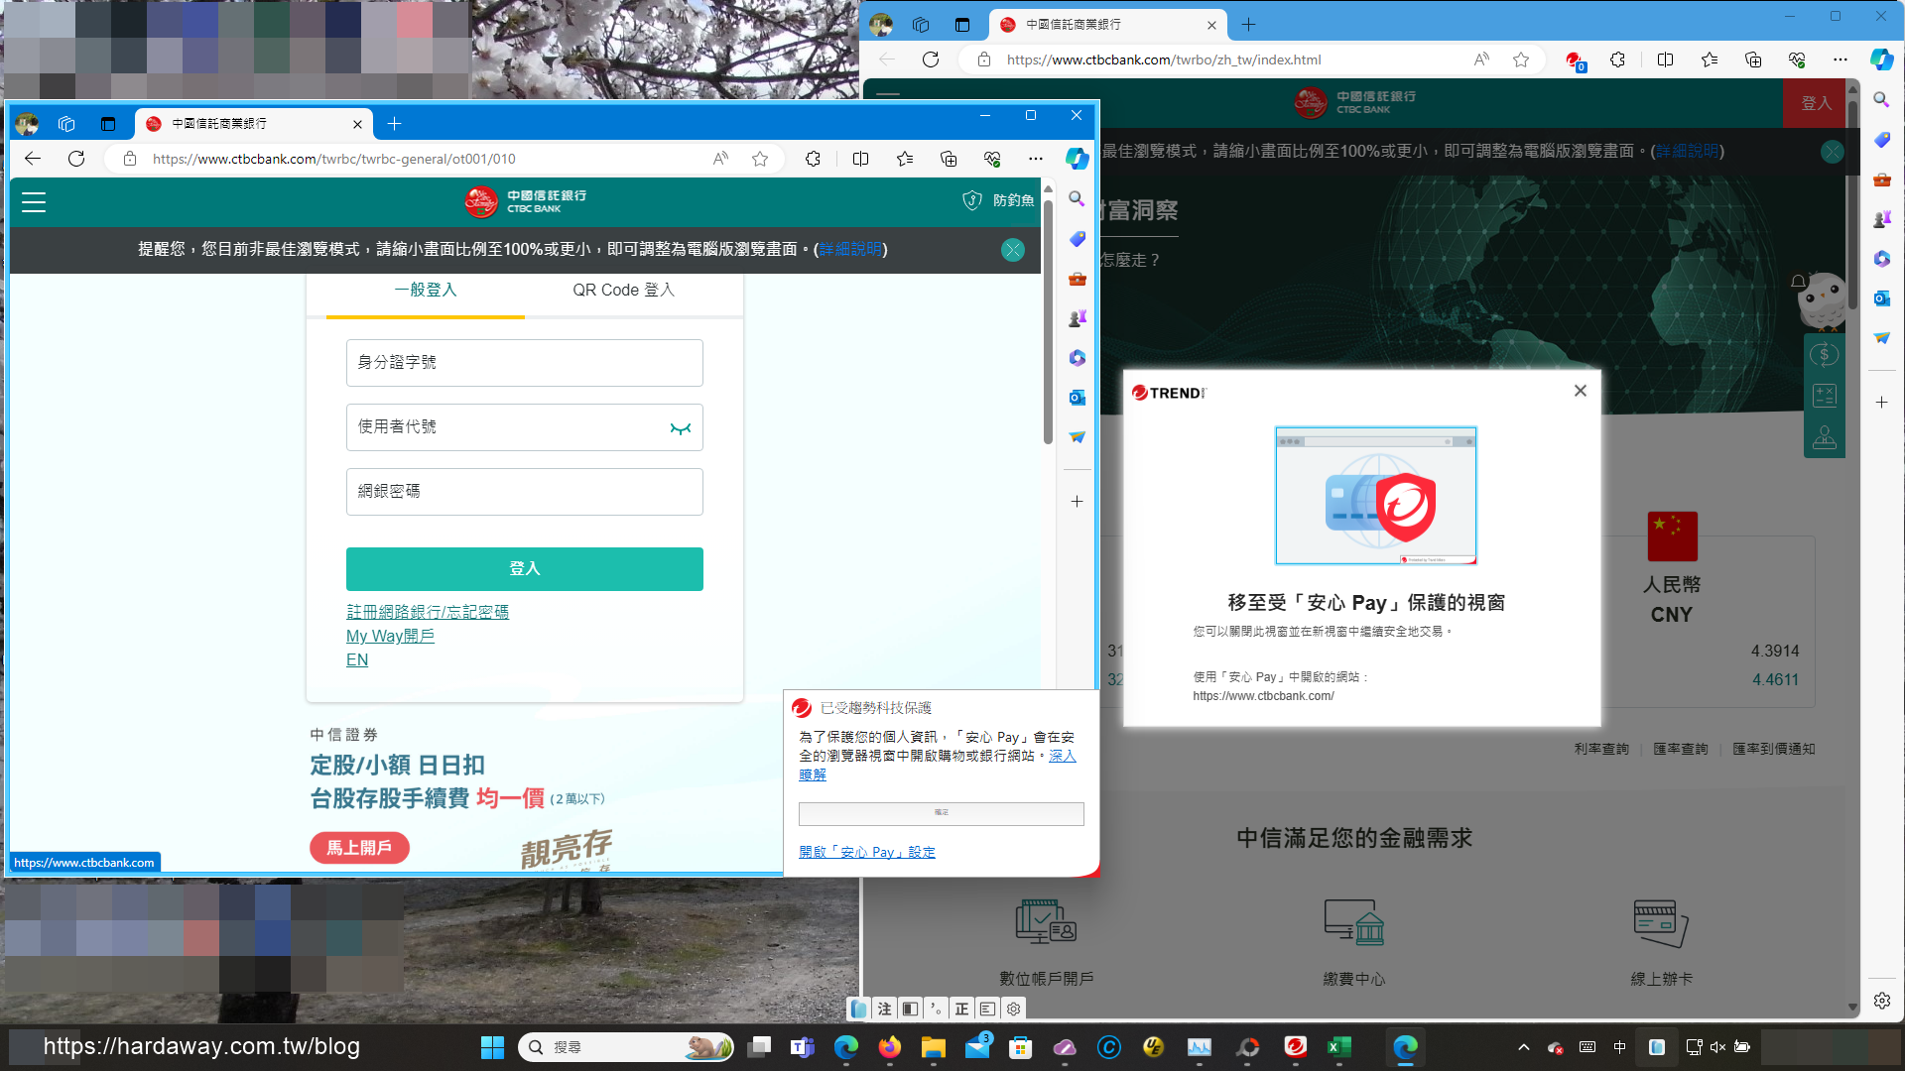Open sidebar Search in front Edge window
The width and height of the screenshot is (1905, 1071).
point(1077,199)
